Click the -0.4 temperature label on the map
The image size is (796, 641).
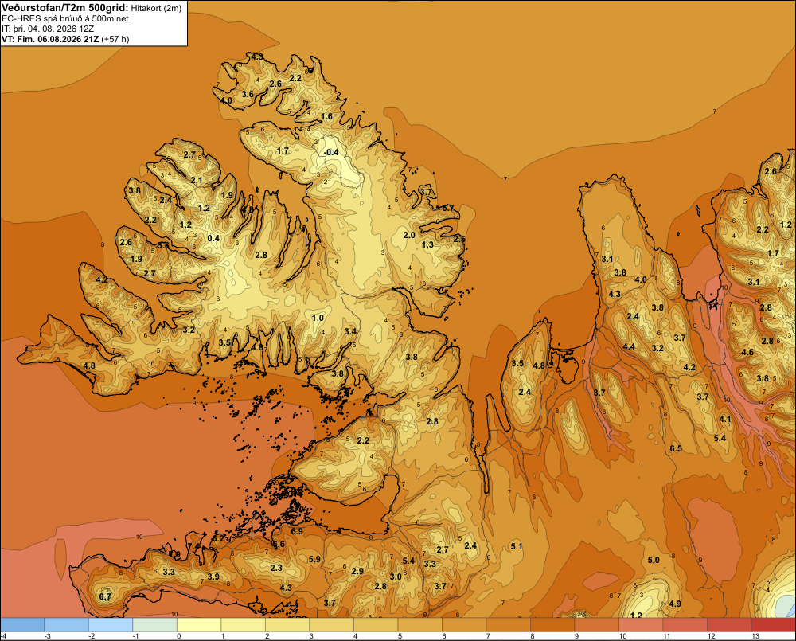tap(331, 152)
